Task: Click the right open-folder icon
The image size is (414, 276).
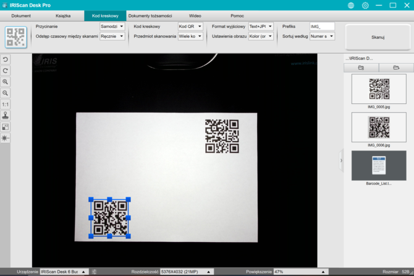Action: 396,67
